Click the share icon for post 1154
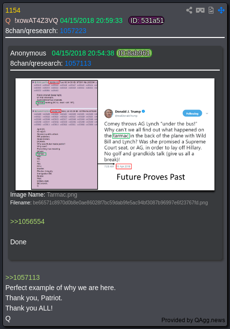 point(189,10)
